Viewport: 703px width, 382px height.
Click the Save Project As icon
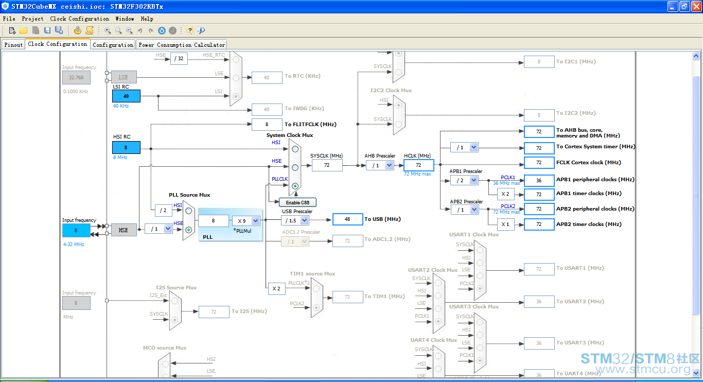[59, 31]
